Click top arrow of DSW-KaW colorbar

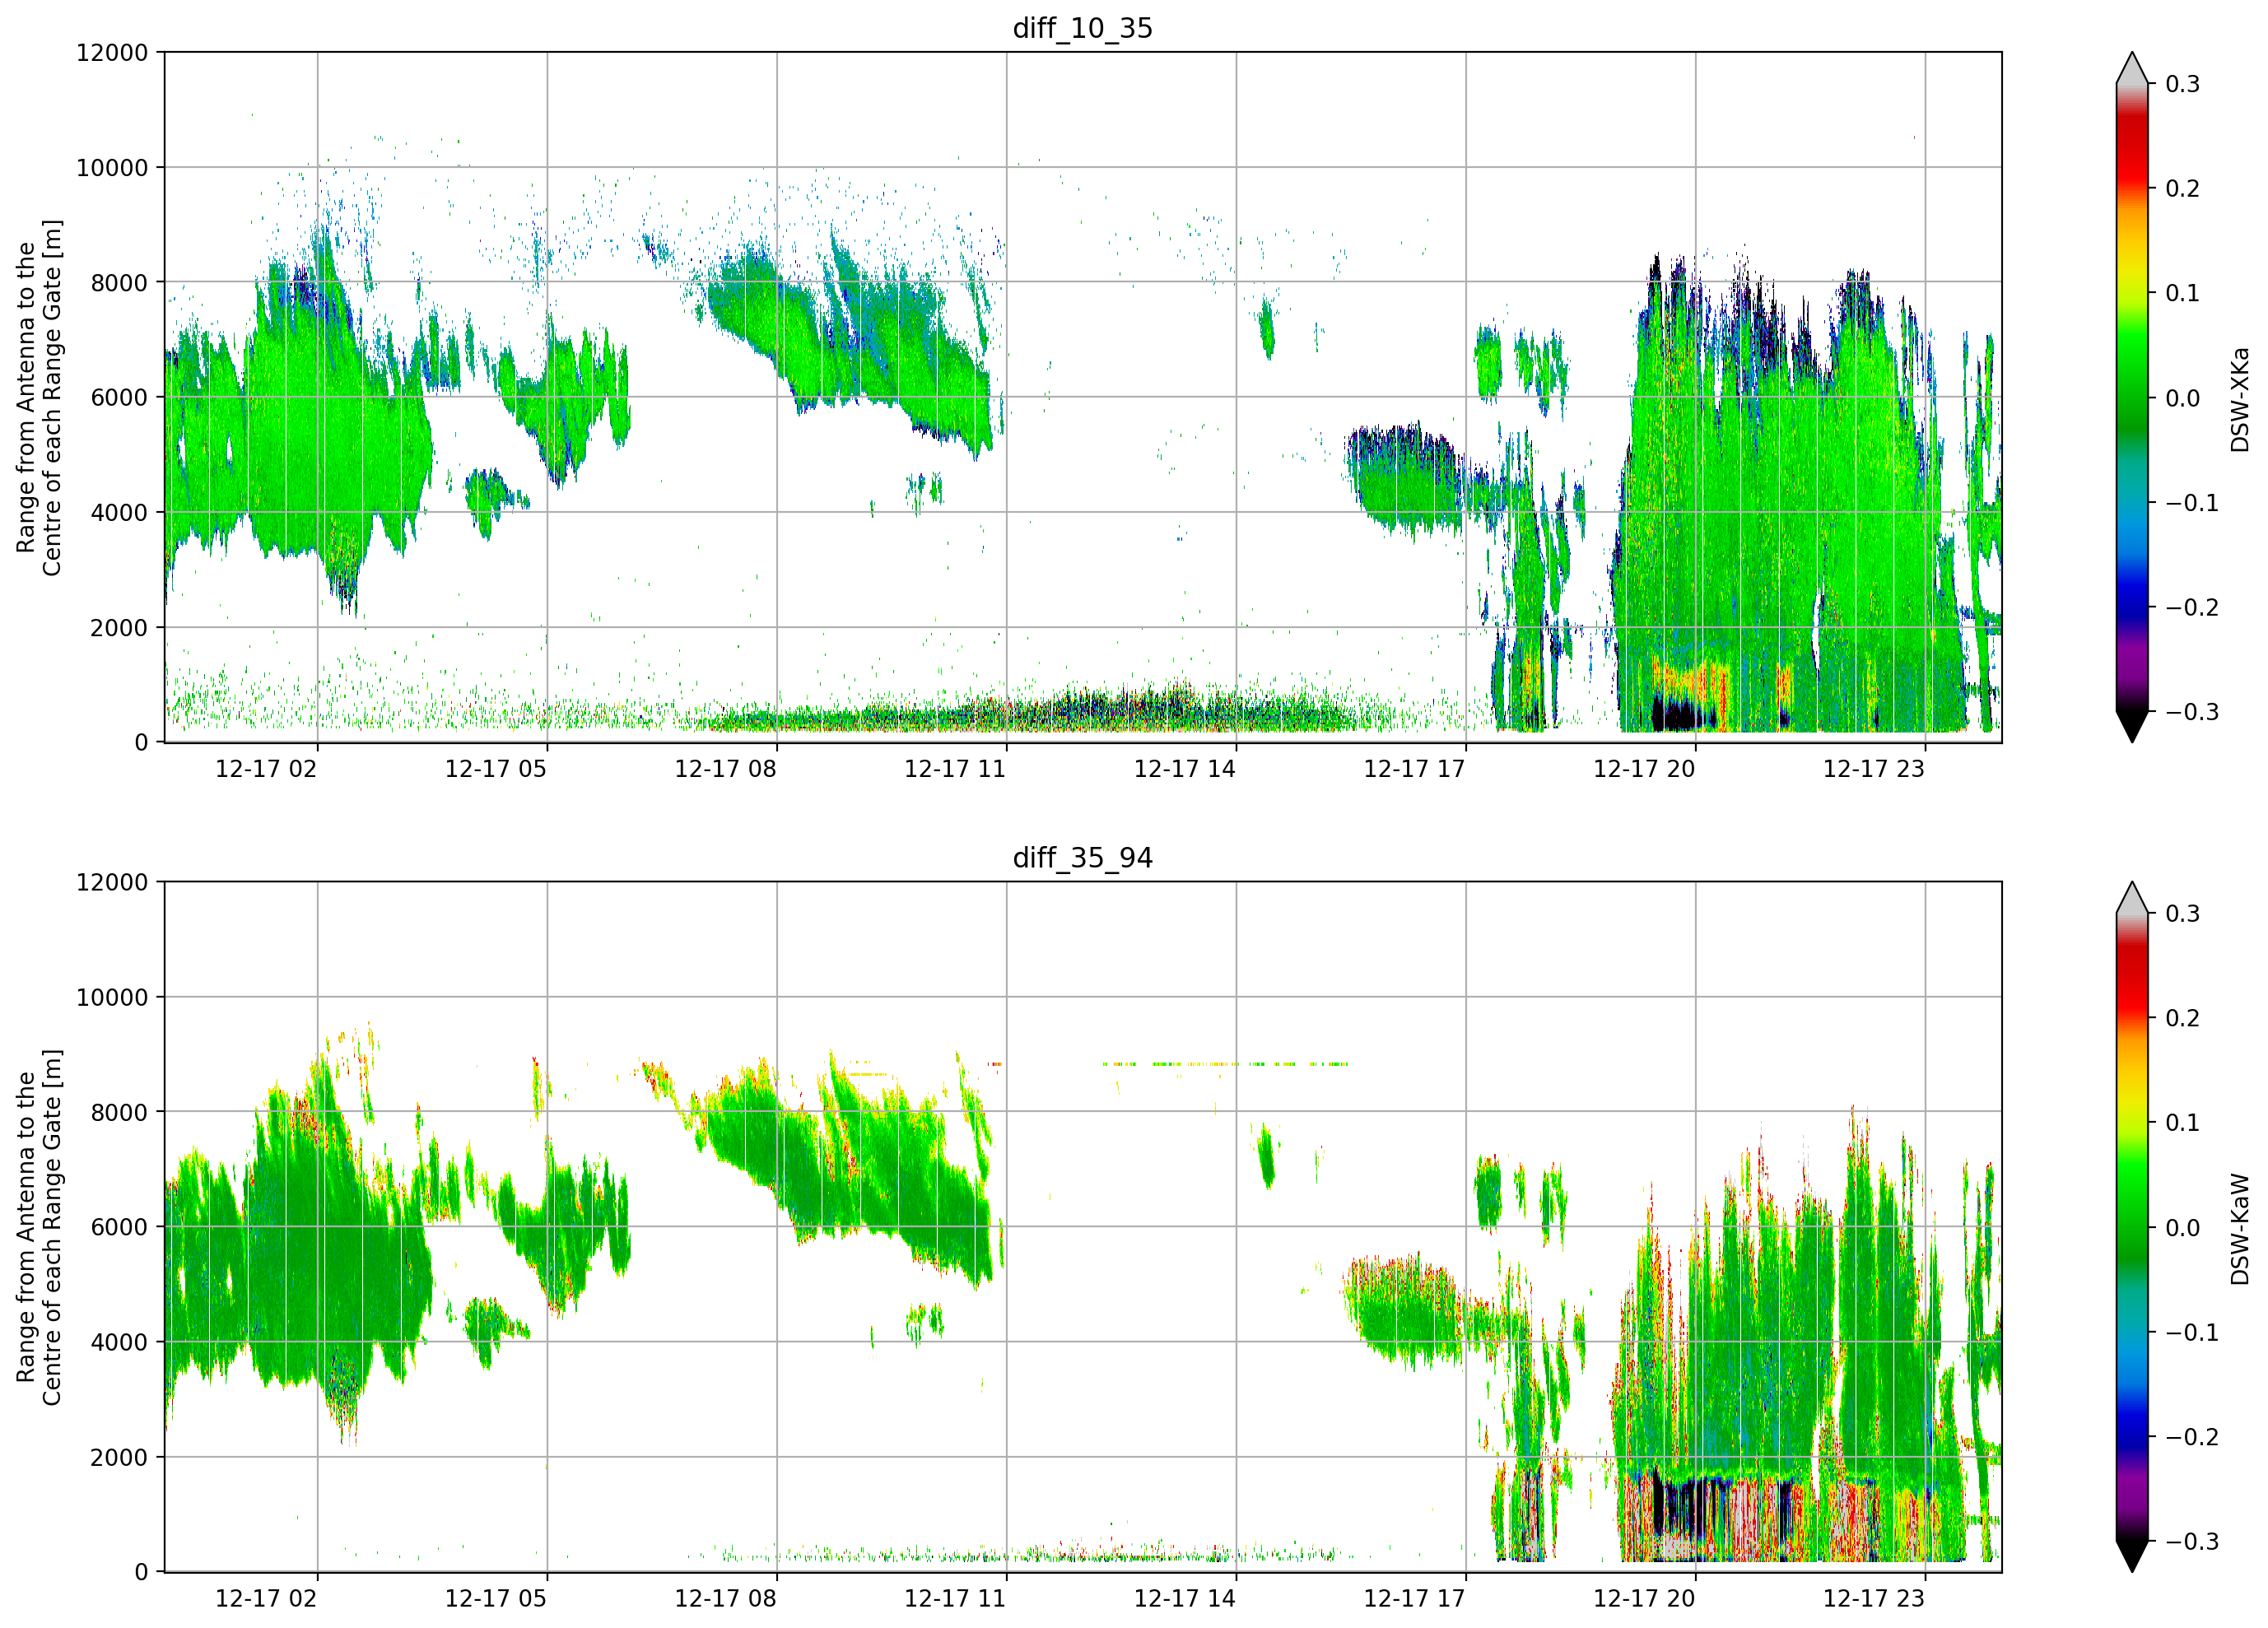tap(2132, 900)
